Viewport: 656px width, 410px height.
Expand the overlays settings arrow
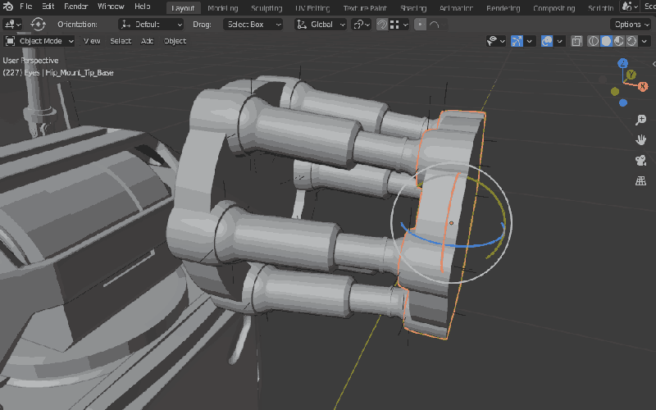click(x=560, y=41)
